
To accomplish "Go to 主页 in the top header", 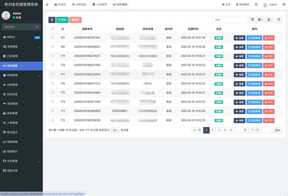I will coord(226,5).
